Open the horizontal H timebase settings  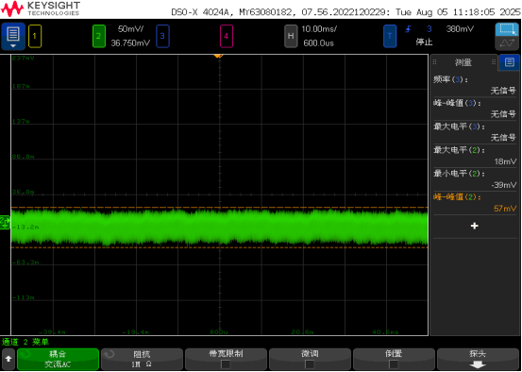tap(291, 36)
